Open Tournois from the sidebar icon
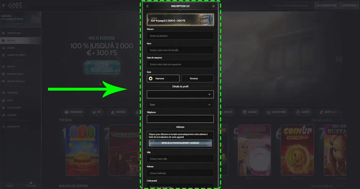Viewport: 360px width, 189px height. [x=3, y=93]
